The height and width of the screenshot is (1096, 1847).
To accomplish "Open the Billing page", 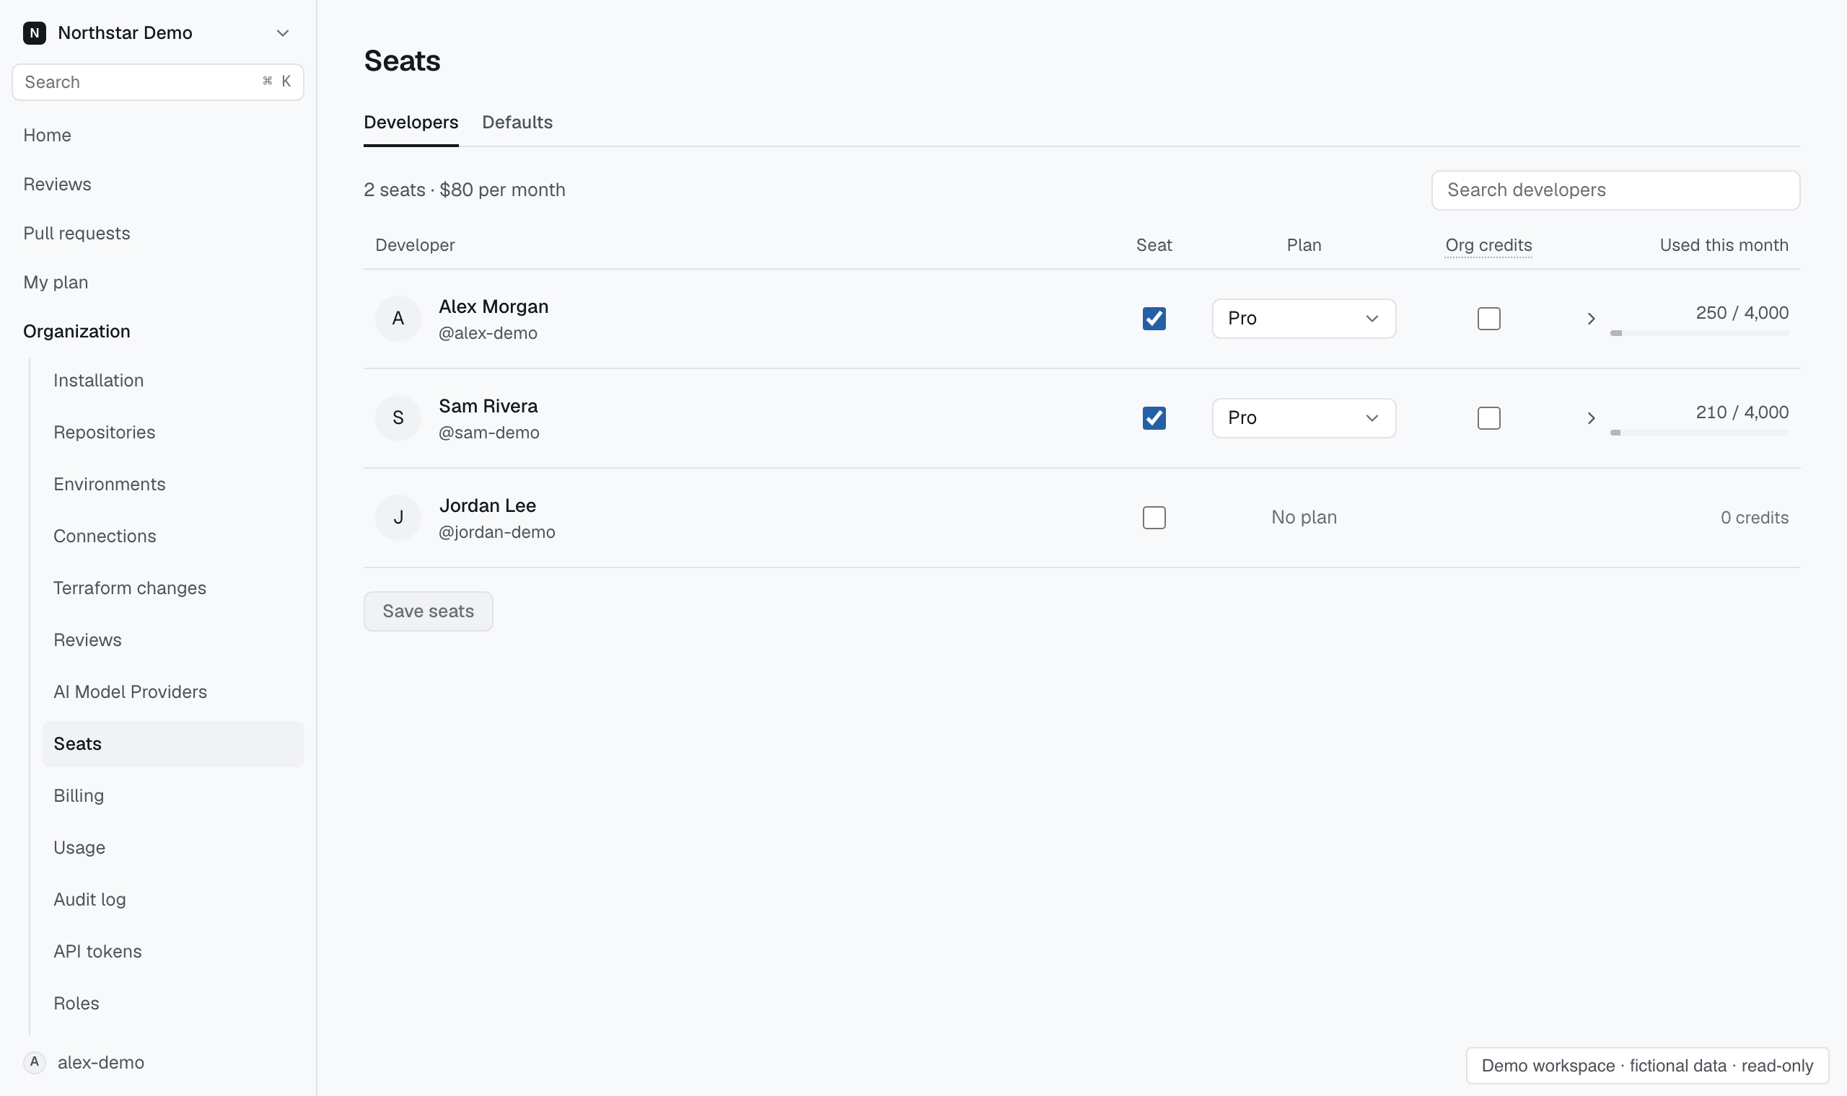I will (79, 795).
